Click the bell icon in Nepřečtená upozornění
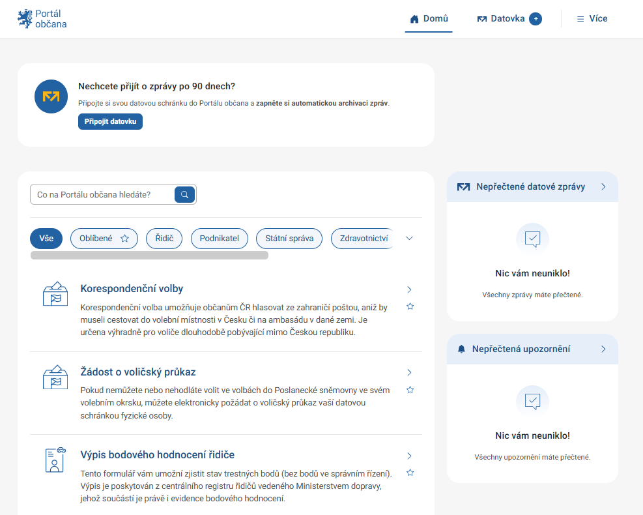The width and height of the screenshot is (643, 515). [x=462, y=349]
